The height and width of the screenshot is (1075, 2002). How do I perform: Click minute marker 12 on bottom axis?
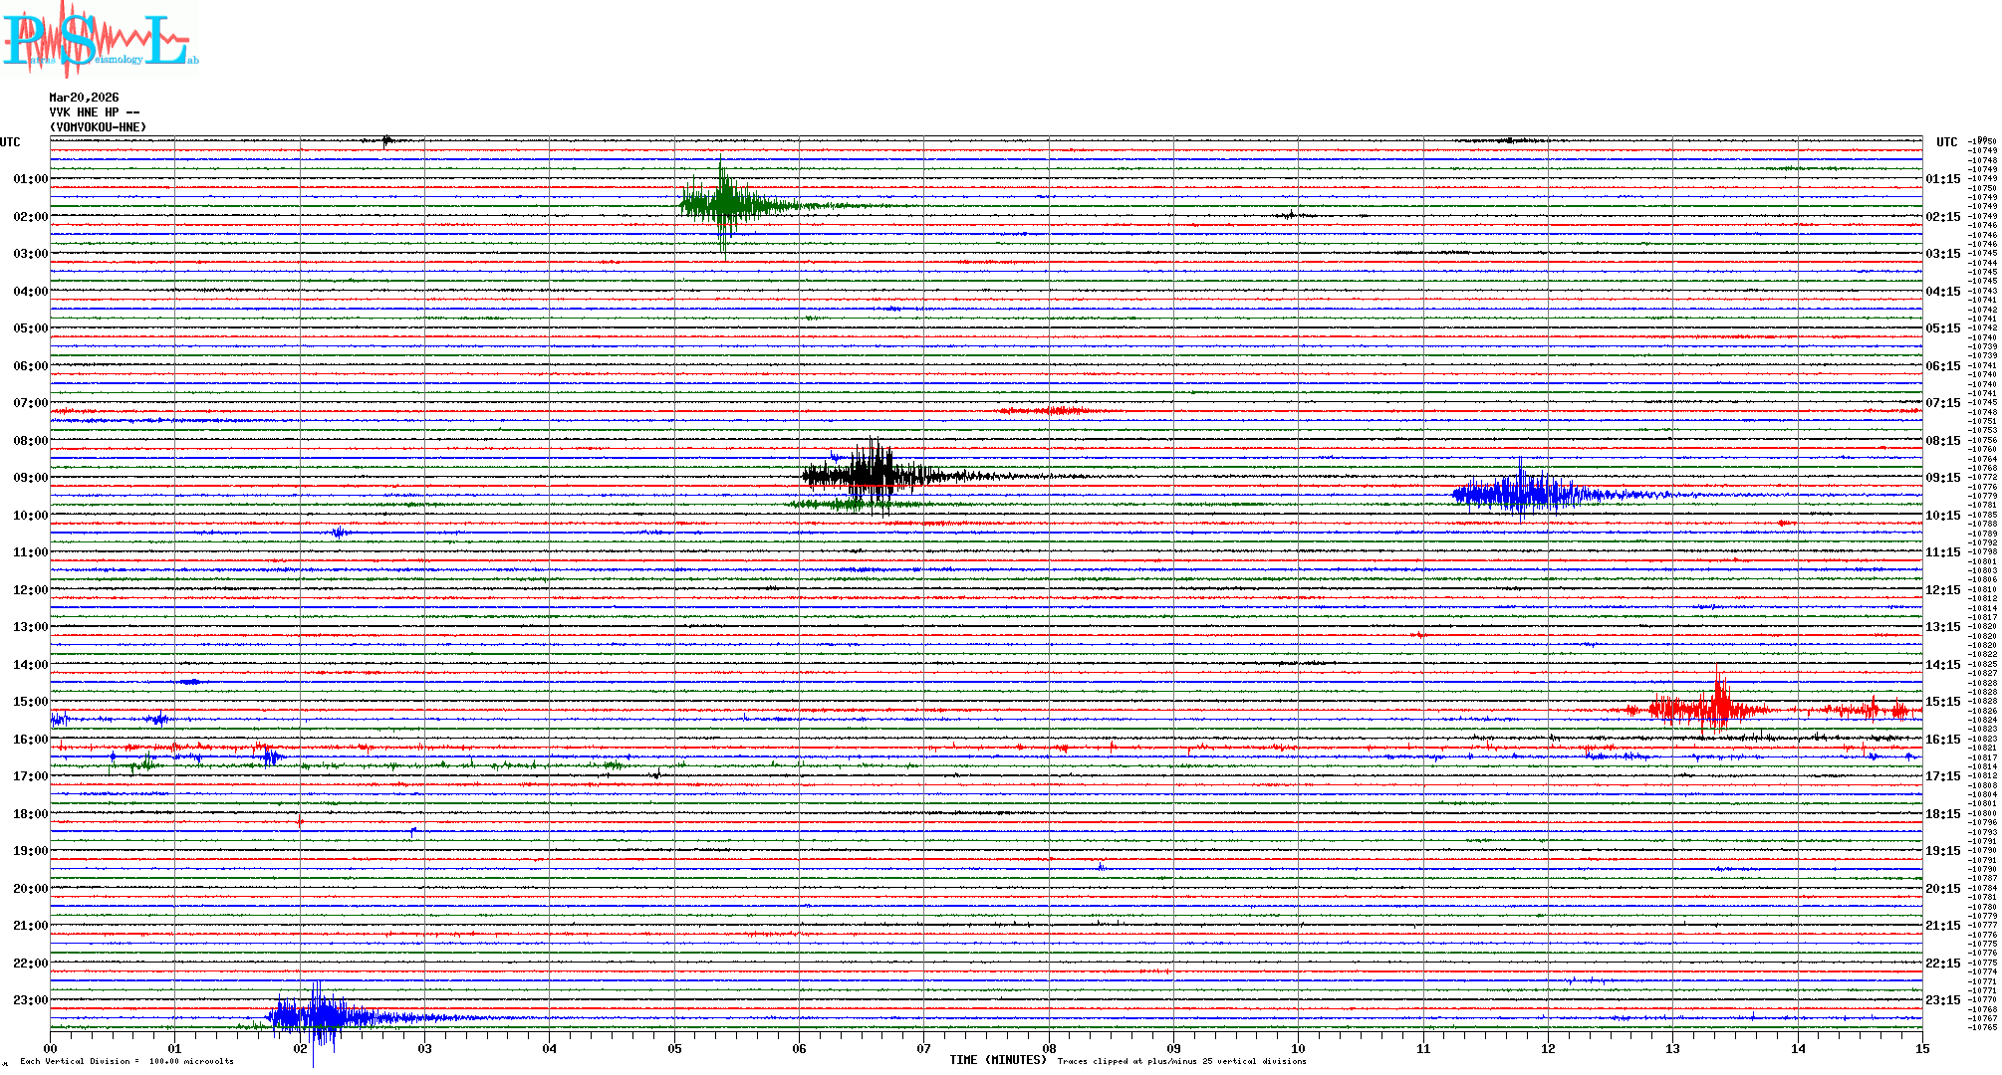pos(1548,1048)
